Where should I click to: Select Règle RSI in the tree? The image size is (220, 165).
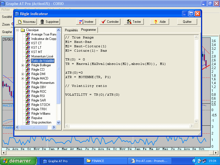point(38,96)
